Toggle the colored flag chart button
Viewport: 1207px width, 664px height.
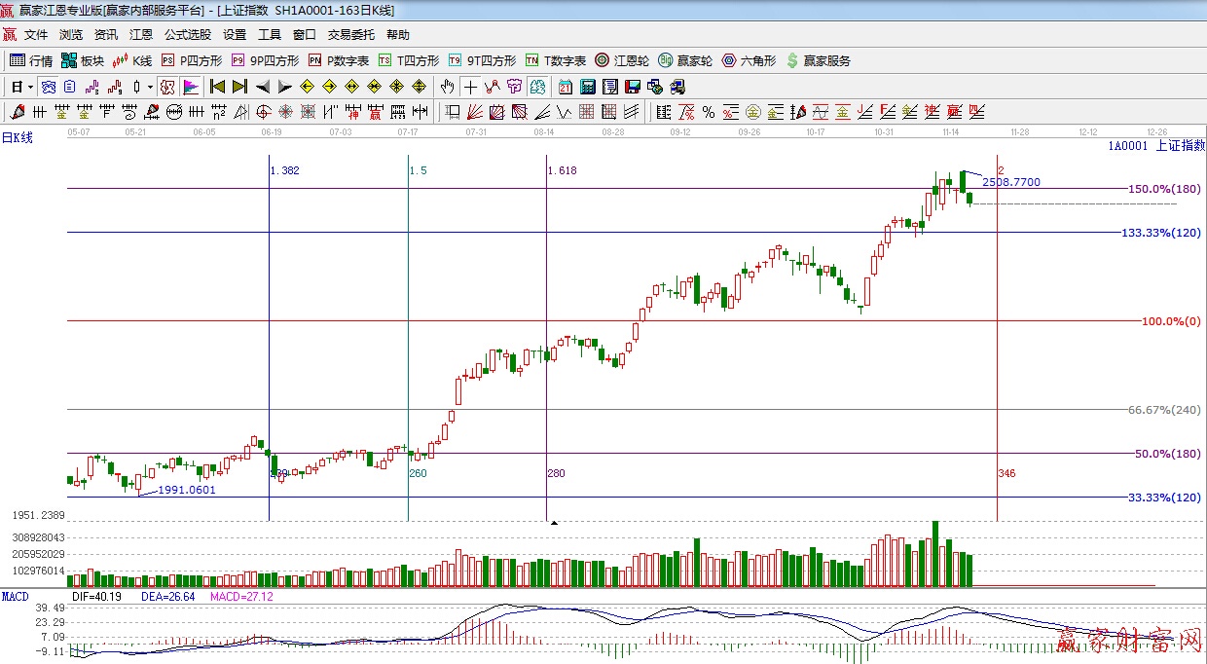click(190, 87)
